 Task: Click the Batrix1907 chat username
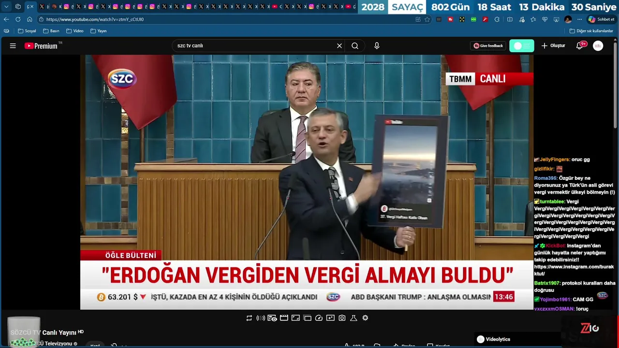(x=547, y=283)
